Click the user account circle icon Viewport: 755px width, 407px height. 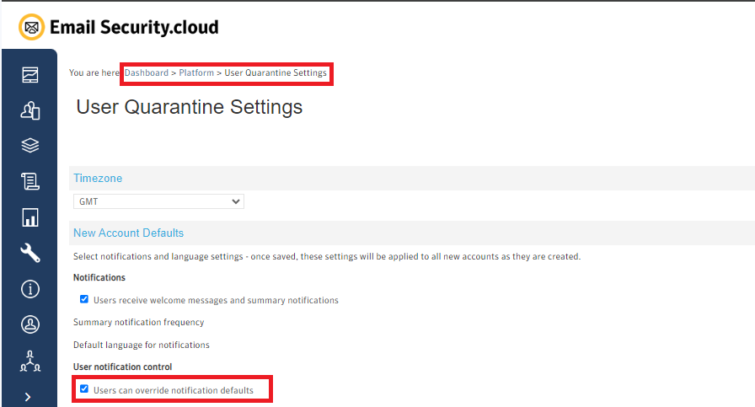(30, 324)
